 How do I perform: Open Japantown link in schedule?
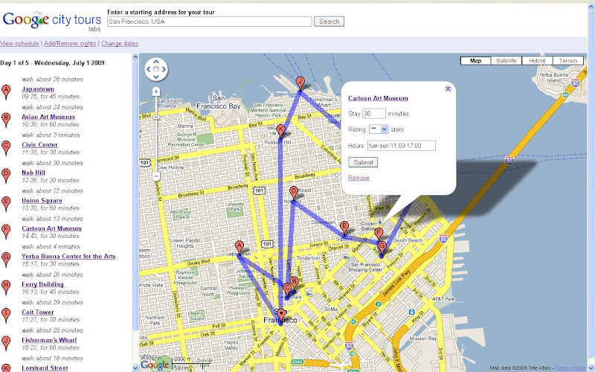[x=38, y=89]
